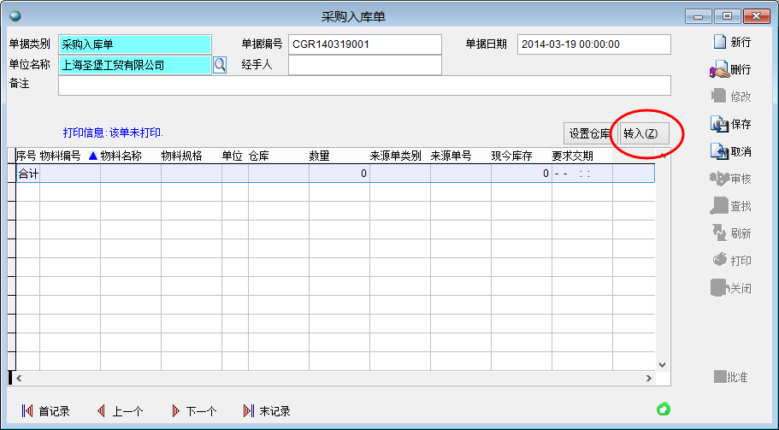
Task: Open lookup magnifier next to 单位名称
Action: pos(220,65)
